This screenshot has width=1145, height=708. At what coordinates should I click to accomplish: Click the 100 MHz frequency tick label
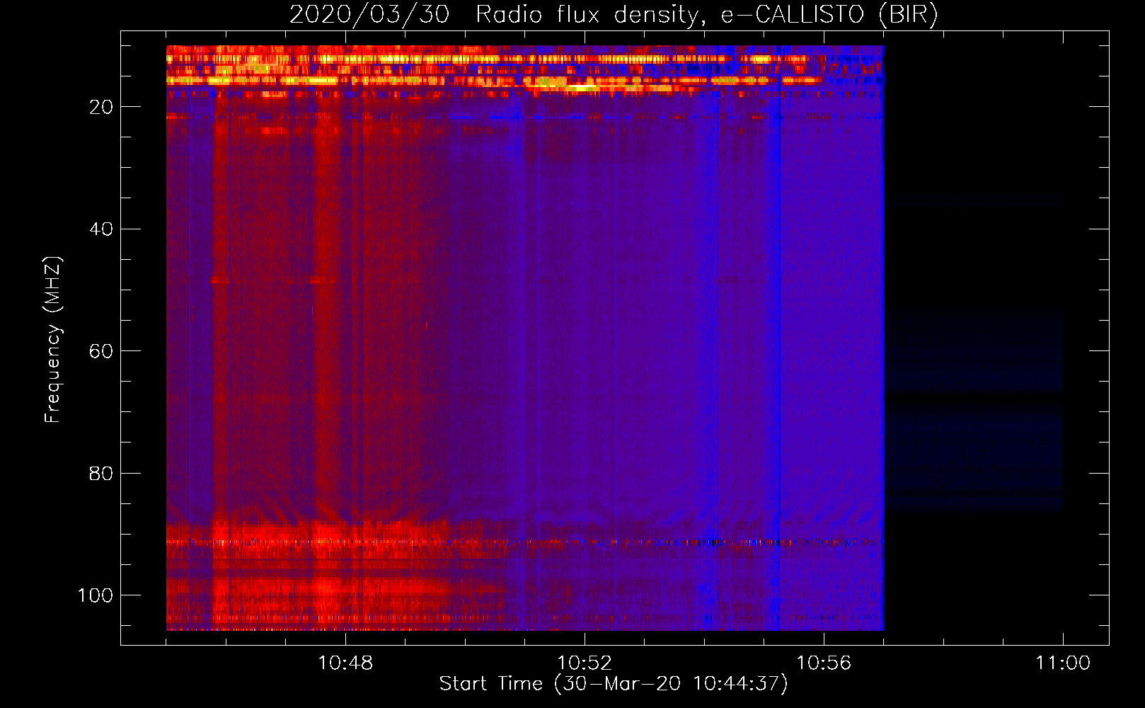point(96,595)
